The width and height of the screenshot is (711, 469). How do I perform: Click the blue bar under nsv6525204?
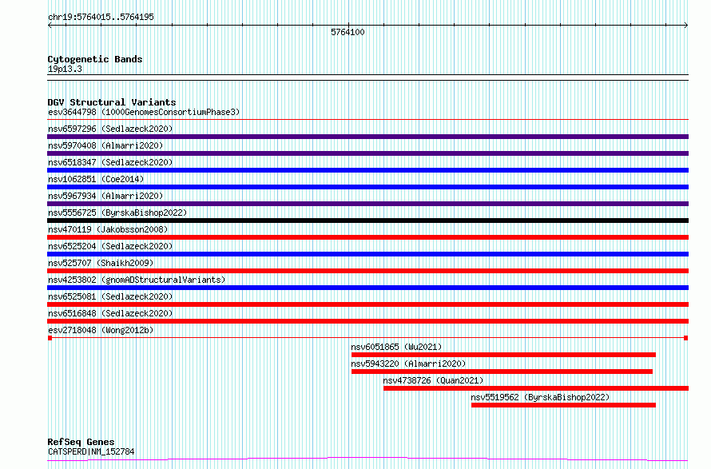coord(367,254)
